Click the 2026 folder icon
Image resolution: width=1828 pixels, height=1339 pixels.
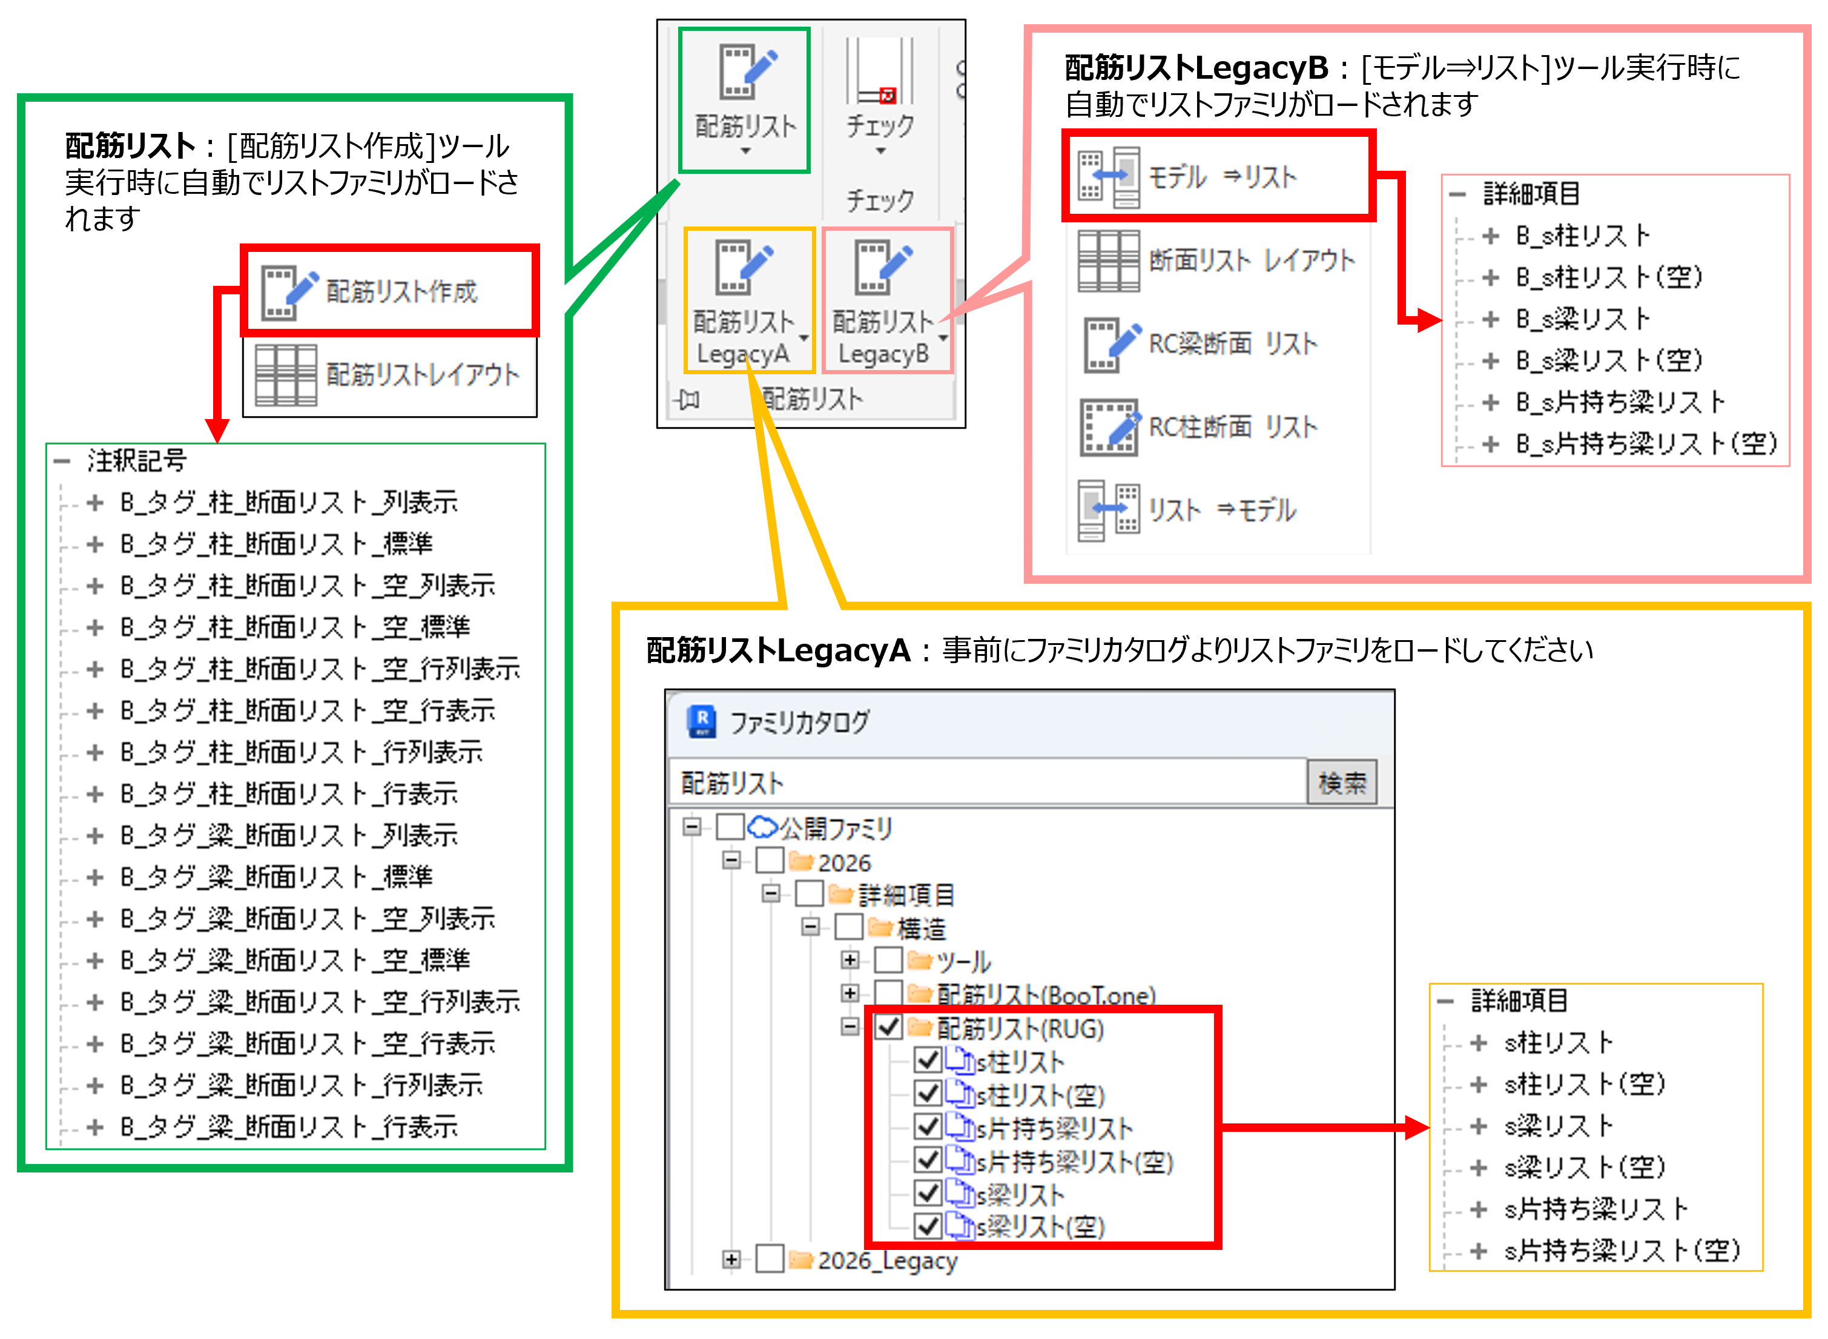pos(800,862)
